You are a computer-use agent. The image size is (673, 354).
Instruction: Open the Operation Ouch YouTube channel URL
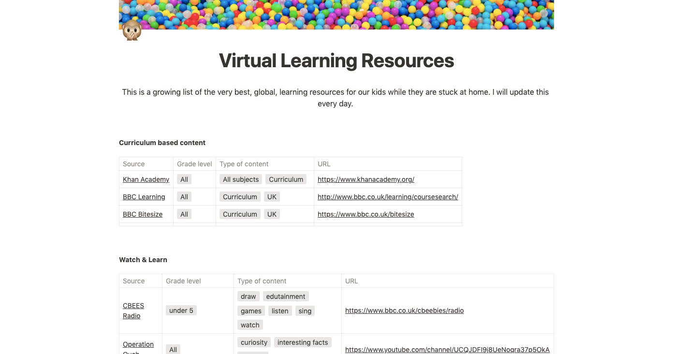click(x=447, y=349)
